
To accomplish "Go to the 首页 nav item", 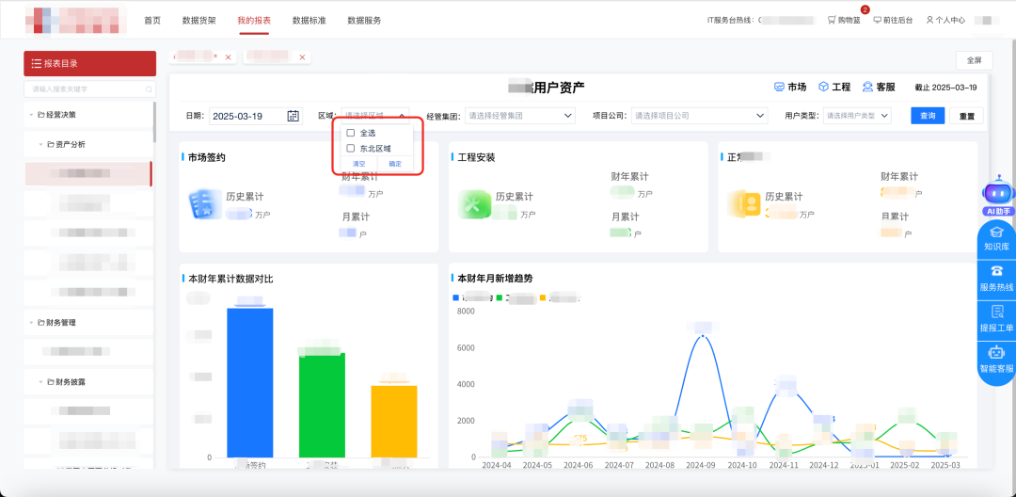I will click(152, 20).
